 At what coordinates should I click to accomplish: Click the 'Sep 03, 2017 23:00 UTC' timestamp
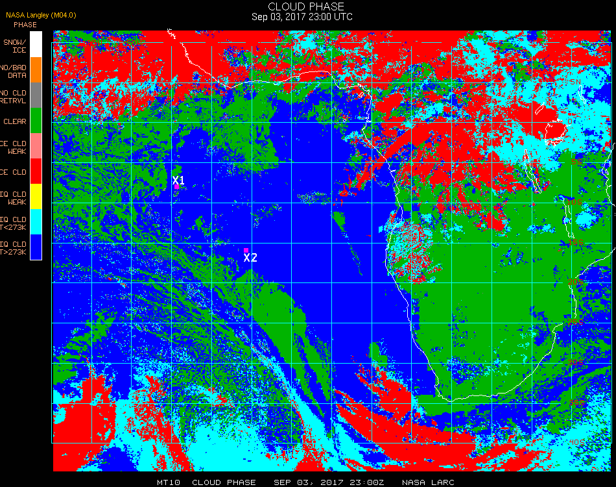tap(302, 17)
